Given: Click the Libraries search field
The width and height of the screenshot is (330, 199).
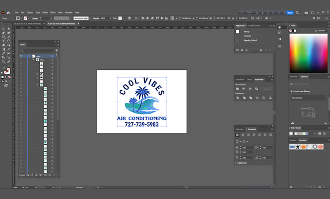Looking at the screenshot, I should point(309,84).
